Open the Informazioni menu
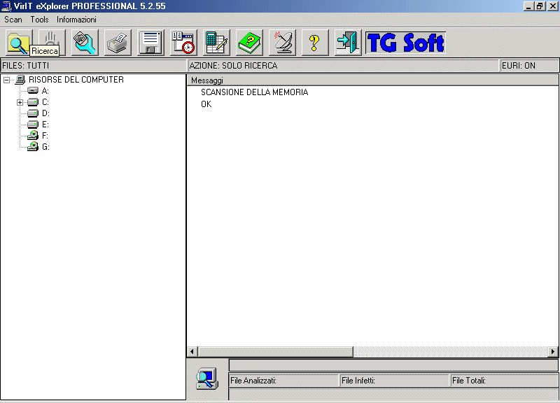560x403 pixels. 76,20
